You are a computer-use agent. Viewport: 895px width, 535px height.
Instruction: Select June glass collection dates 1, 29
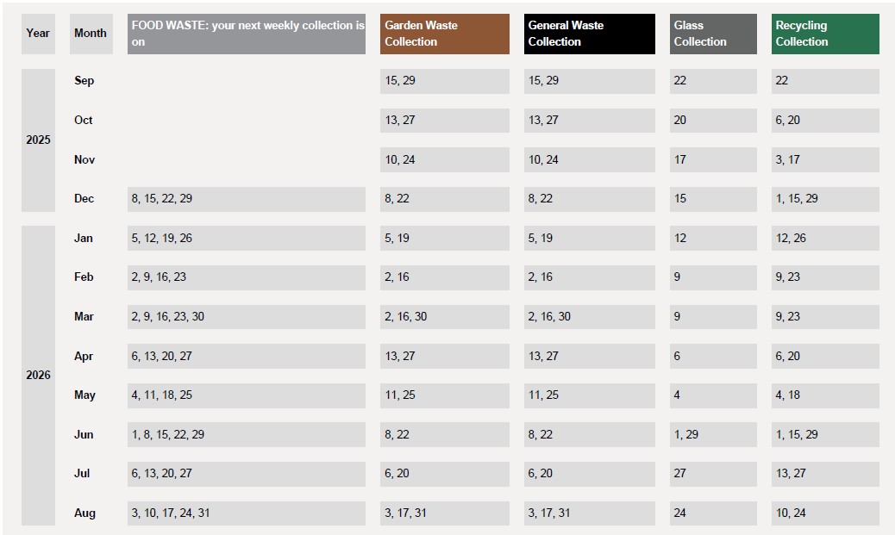tap(713, 434)
